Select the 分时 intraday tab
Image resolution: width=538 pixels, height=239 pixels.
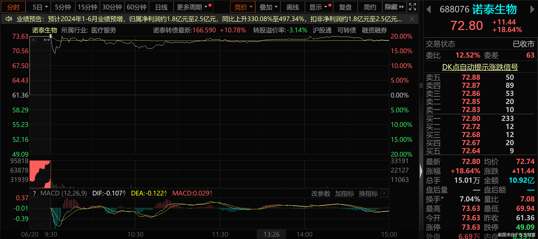pos(13,7)
